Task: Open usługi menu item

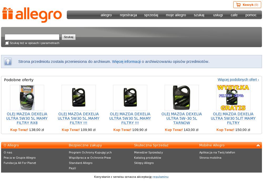Action: click(x=218, y=15)
